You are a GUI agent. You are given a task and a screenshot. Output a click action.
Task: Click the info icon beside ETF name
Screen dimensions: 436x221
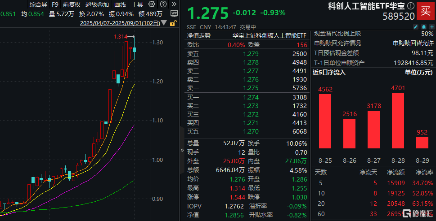(410, 5)
